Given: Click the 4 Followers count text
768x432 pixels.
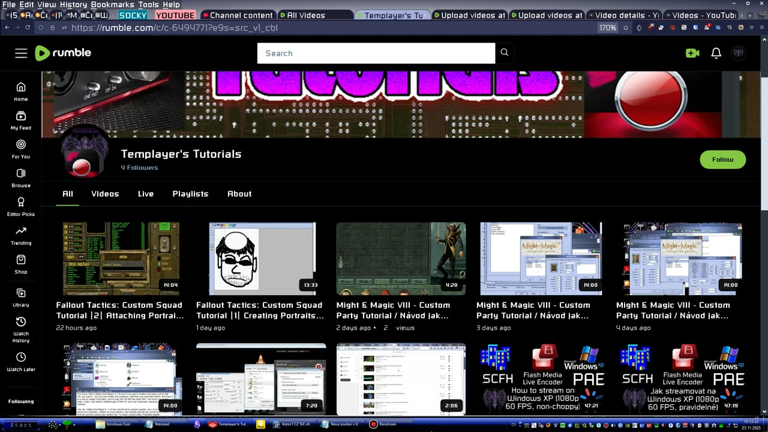Looking at the screenshot, I should point(139,167).
